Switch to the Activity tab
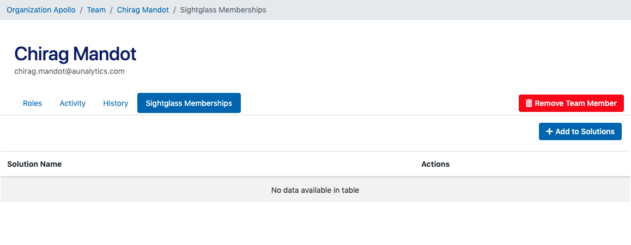 72,103
